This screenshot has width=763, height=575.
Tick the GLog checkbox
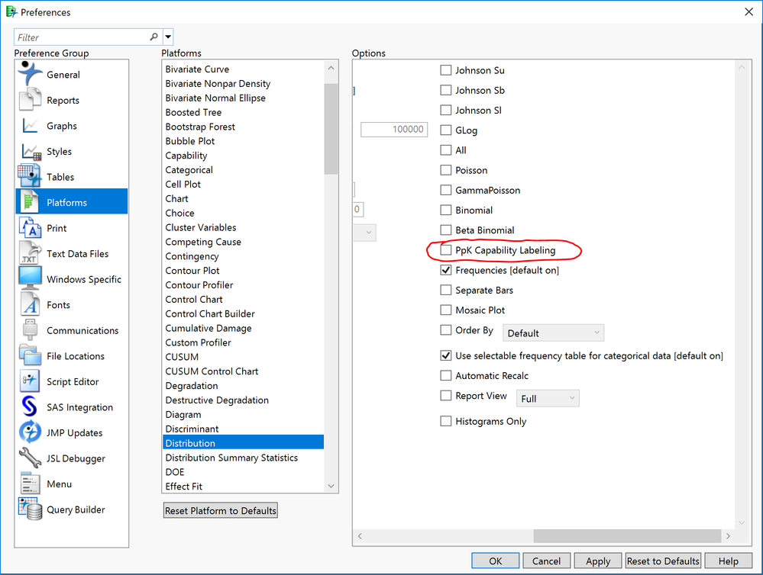tap(446, 130)
